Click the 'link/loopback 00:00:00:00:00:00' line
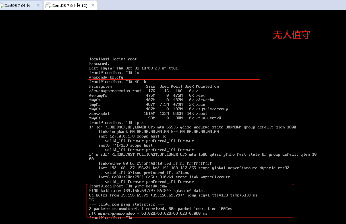Image resolution: width=346 pixels, height=224 pixels. (159, 132)
